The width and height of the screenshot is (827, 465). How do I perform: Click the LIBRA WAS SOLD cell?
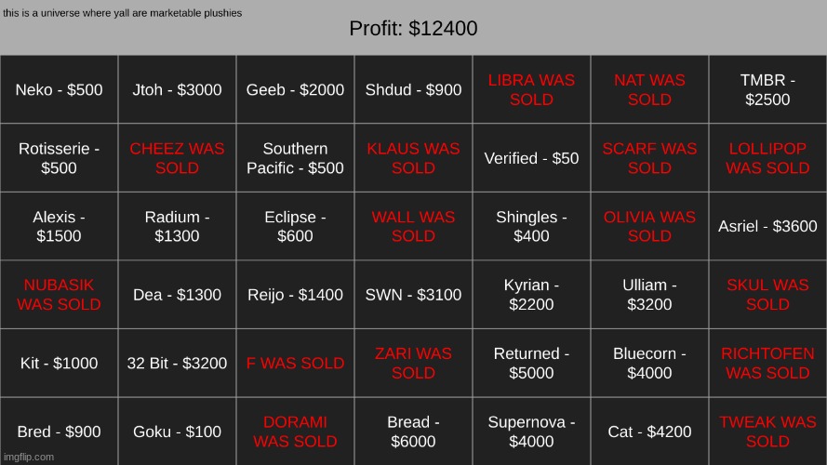pos(532,89)
